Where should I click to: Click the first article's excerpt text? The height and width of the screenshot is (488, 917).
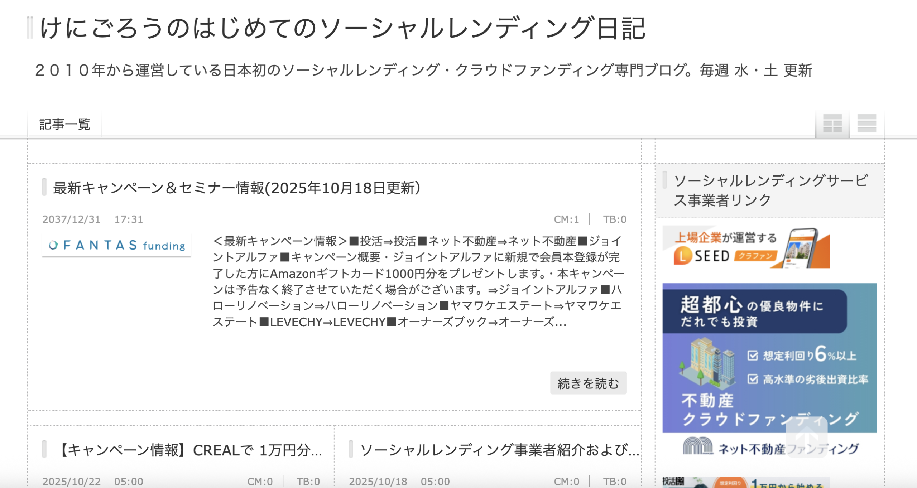coord(418,281)
